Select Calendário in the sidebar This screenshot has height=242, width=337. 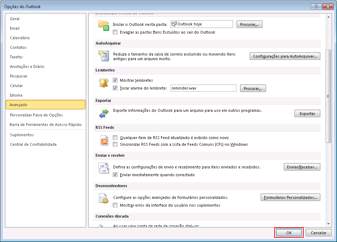[x=45, y=38]
